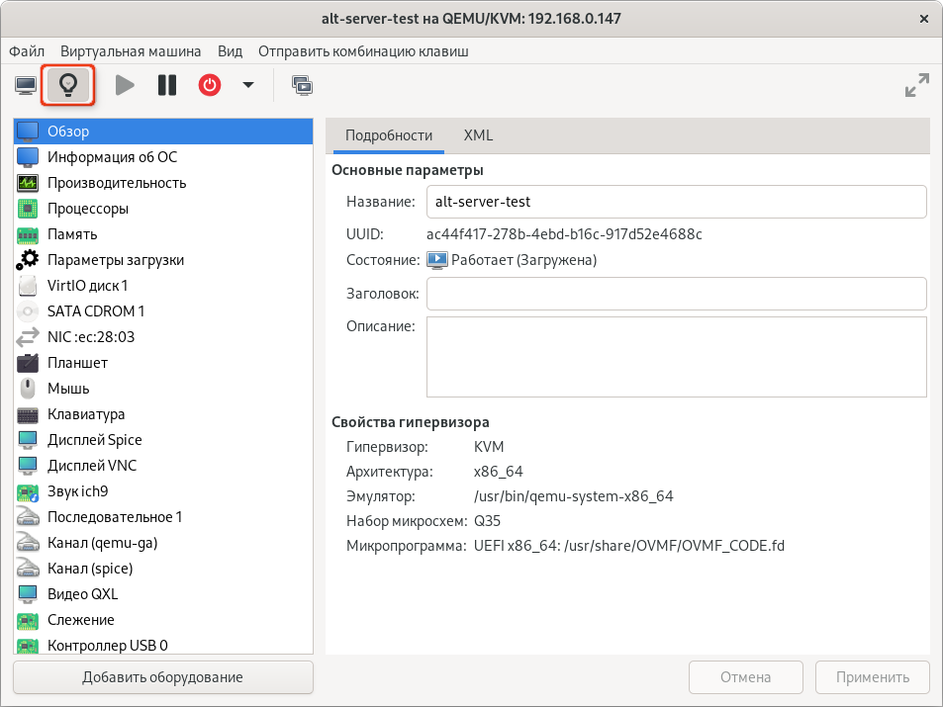Viewport: 943px width, 707px height.
Task: Open the snapshots management icon
Action: (302, 86)
